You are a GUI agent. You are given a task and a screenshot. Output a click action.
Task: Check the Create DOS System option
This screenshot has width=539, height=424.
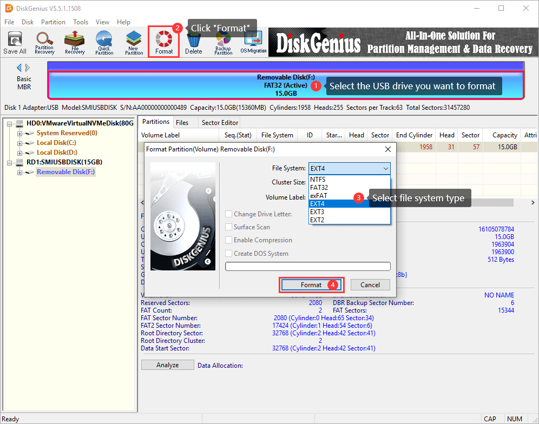tap(228, 253)
